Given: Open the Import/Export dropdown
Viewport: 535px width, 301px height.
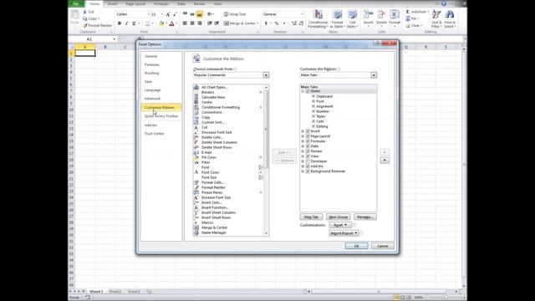Looking at the screenshot, I should tap(344, 233).
